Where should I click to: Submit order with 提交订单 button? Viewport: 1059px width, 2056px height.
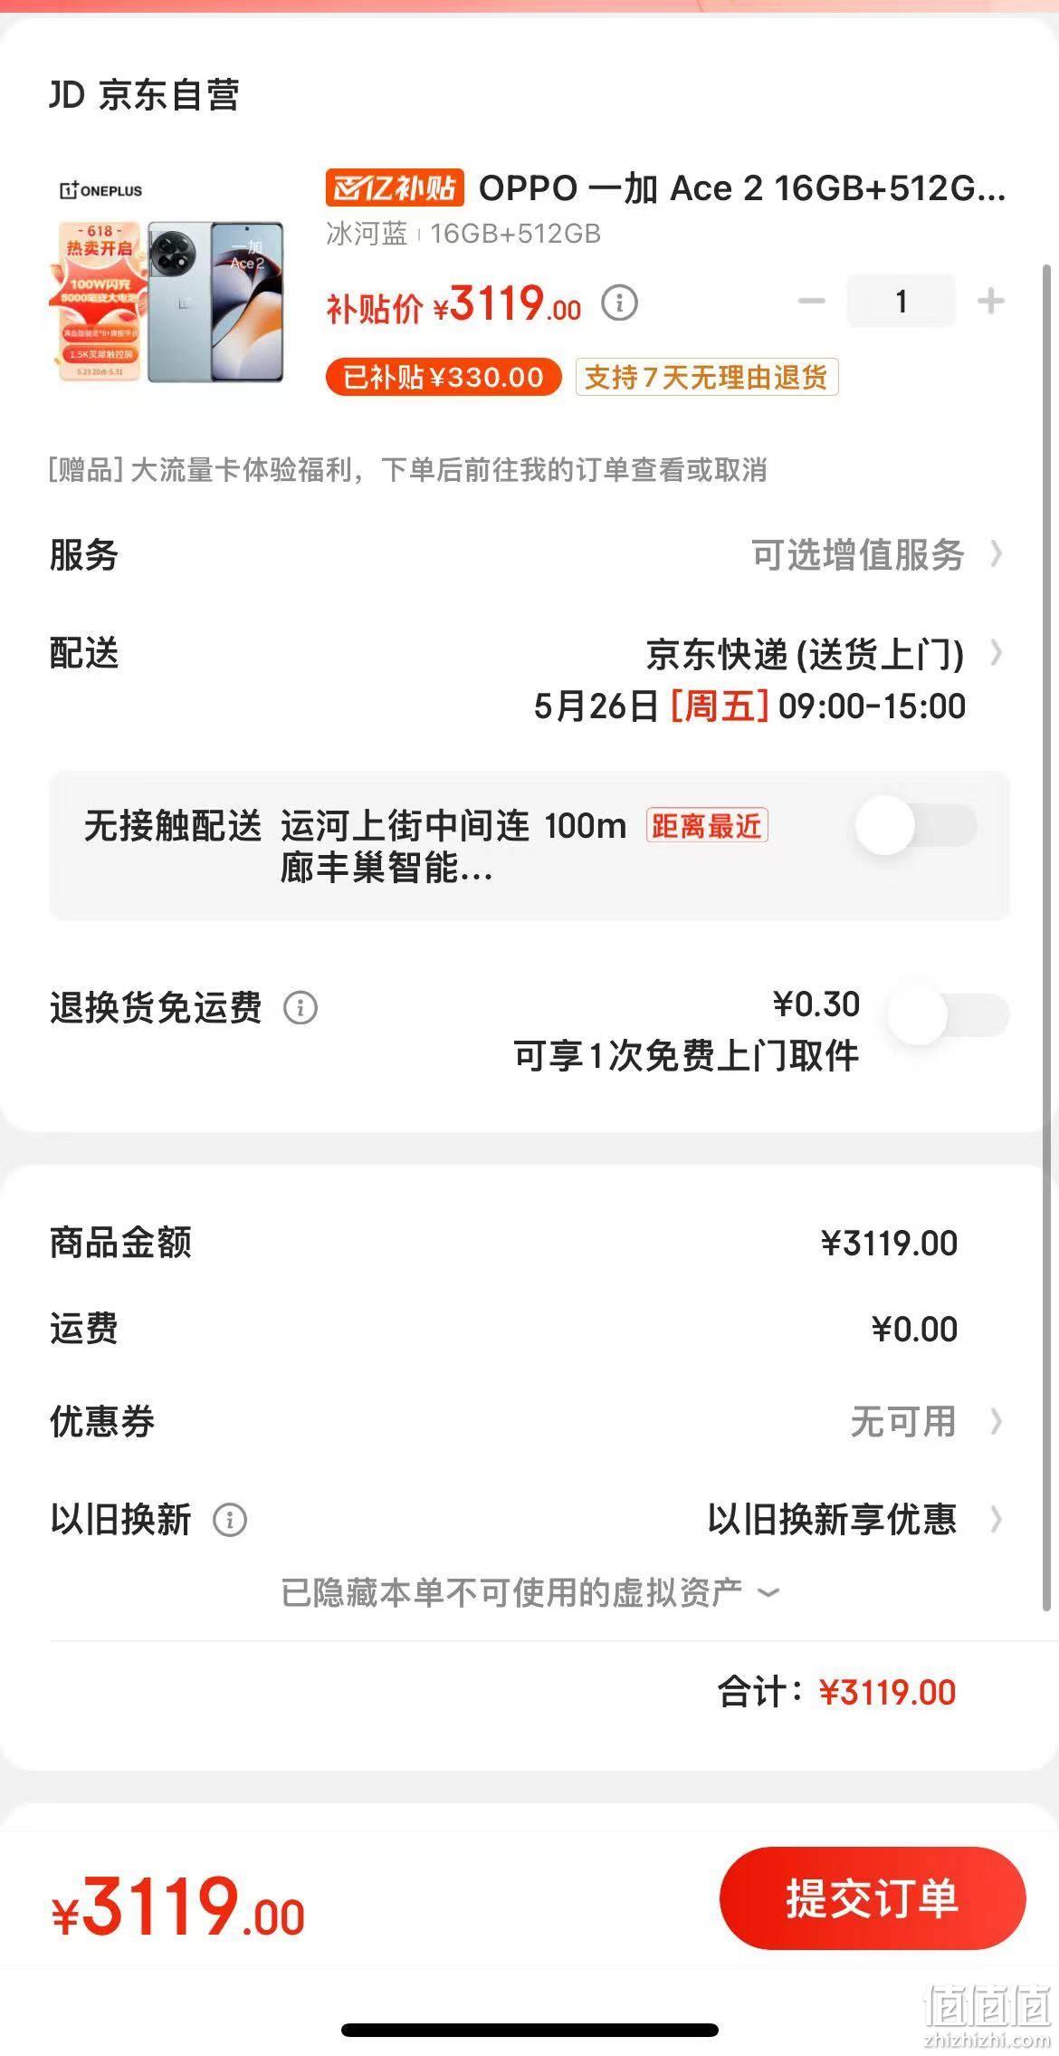pos(873,1898)
